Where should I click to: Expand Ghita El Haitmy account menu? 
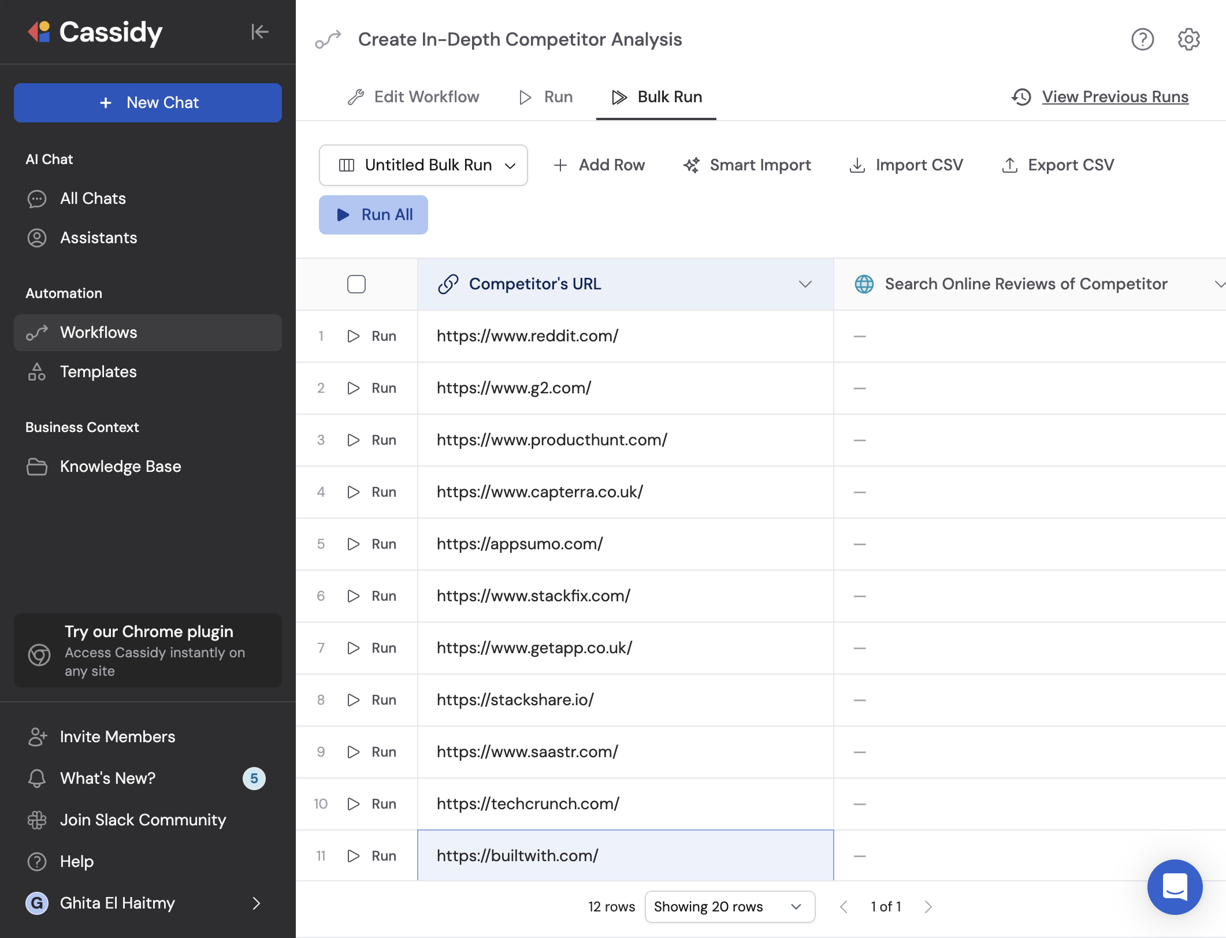tap(148, 903)
